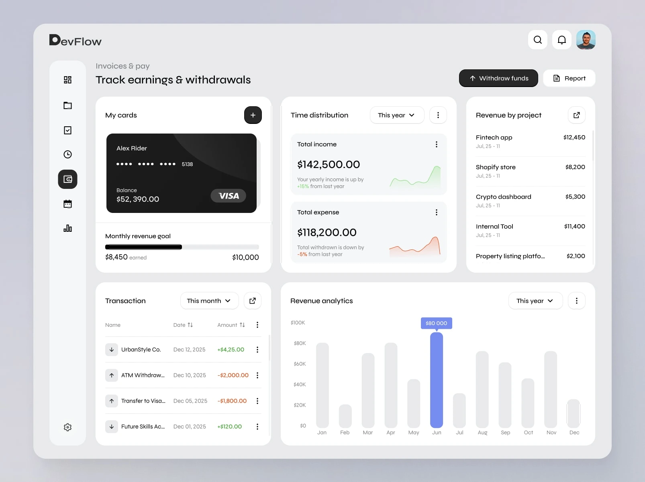The height and width of the screenshot is (482, 645).
Task: Click the Report button
Action: coord(569,78)
